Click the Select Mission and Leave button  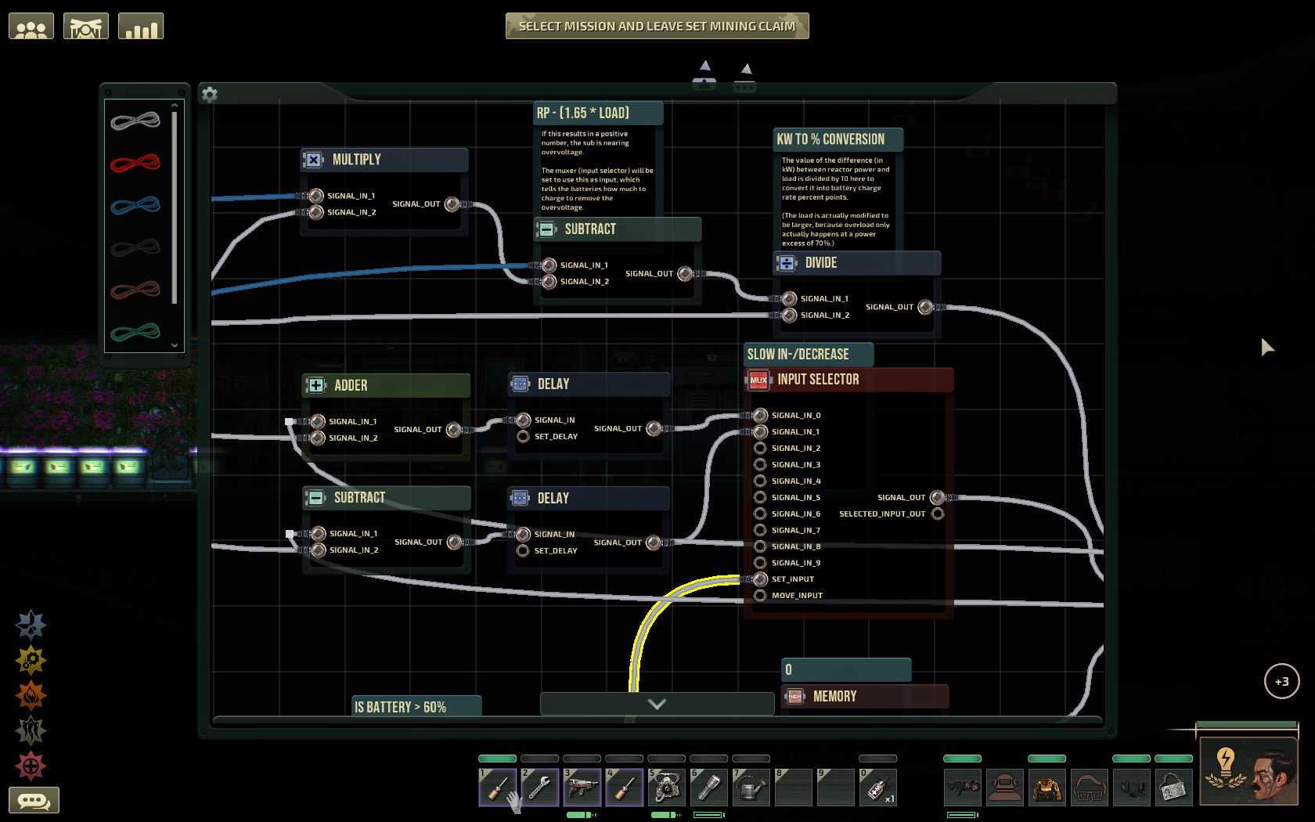[657, 26]
